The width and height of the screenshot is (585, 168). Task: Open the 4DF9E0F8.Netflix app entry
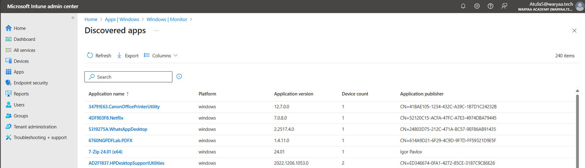[x=106, y=118]
